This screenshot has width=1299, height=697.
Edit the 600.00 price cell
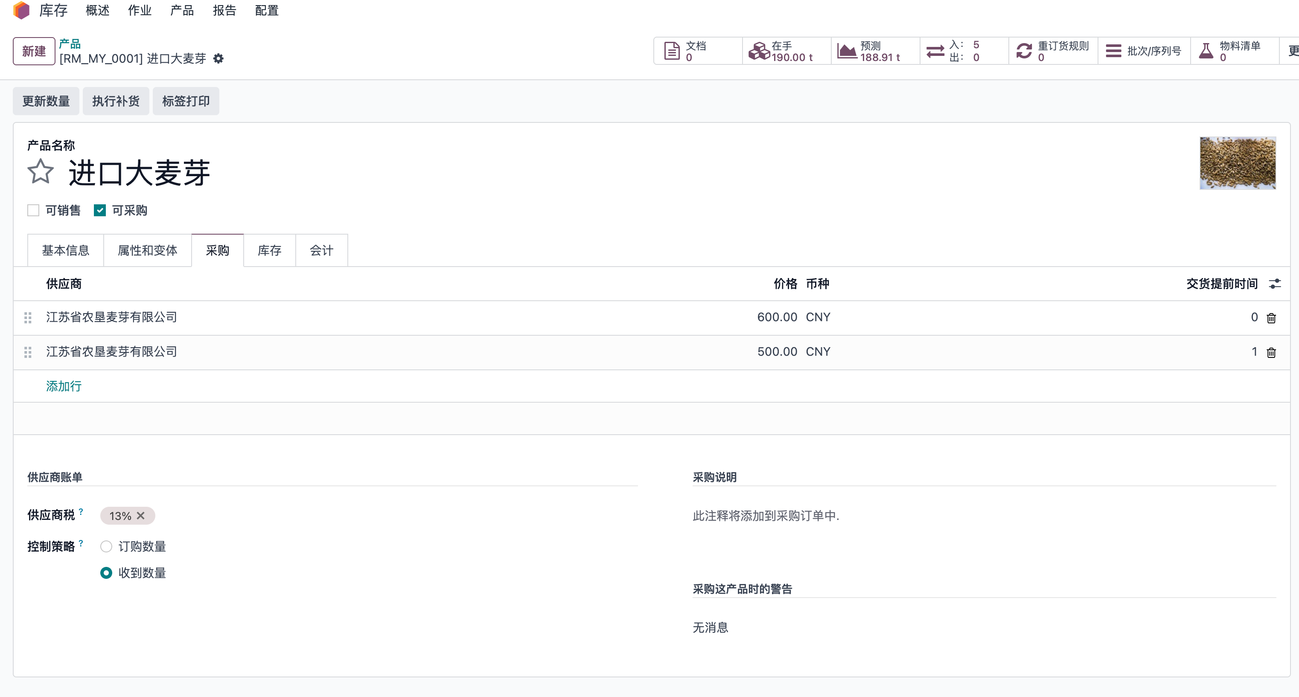[x=777, y=317]
